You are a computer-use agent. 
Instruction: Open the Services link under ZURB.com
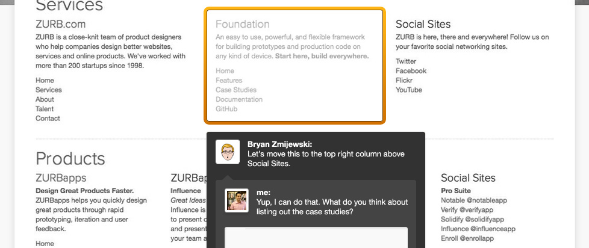pos(49,90)
